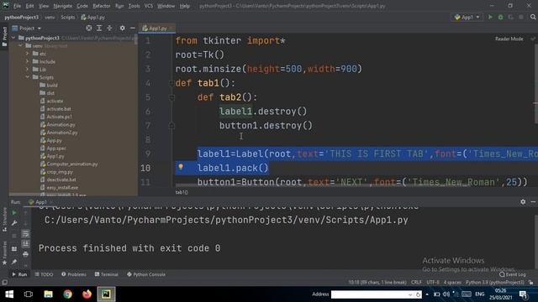The height and width of the screenshot is (302, 538).
Task: Open Task View on the taskbar
Action: click(29, 294)
